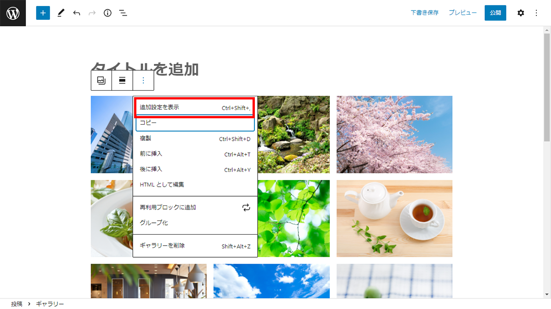The image size is (551, 309).
Task: Open editor options with the top-right three dots
Action: [536, 13]
